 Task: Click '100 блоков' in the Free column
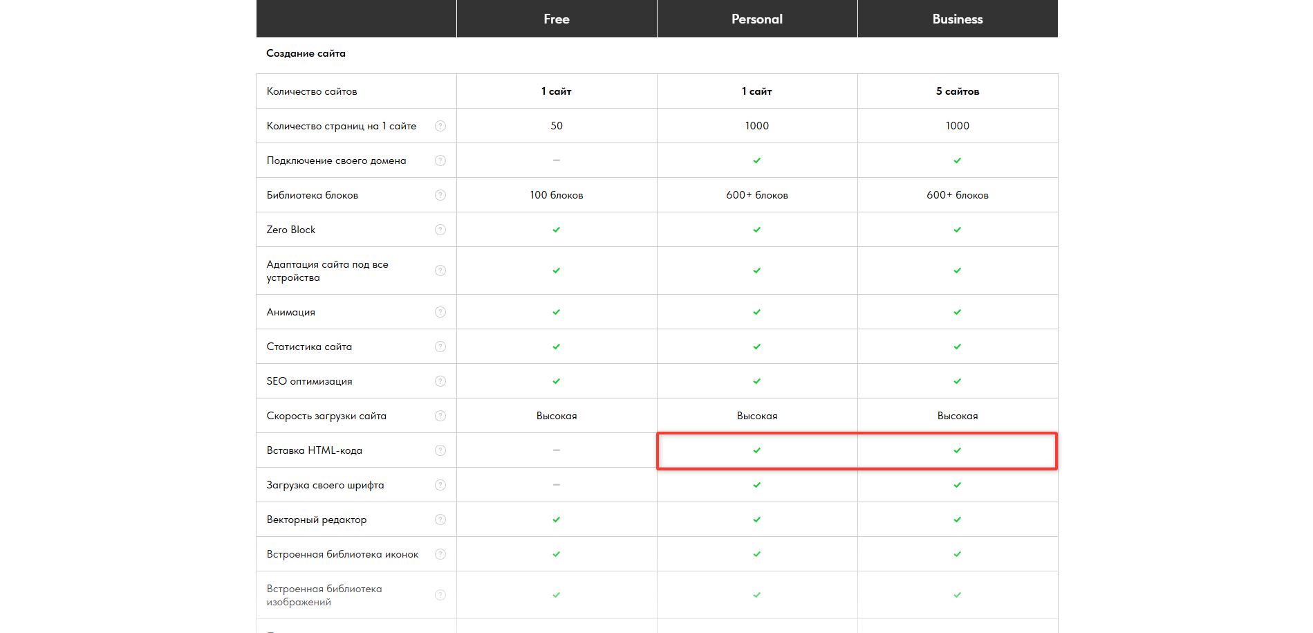click(557, 195)
